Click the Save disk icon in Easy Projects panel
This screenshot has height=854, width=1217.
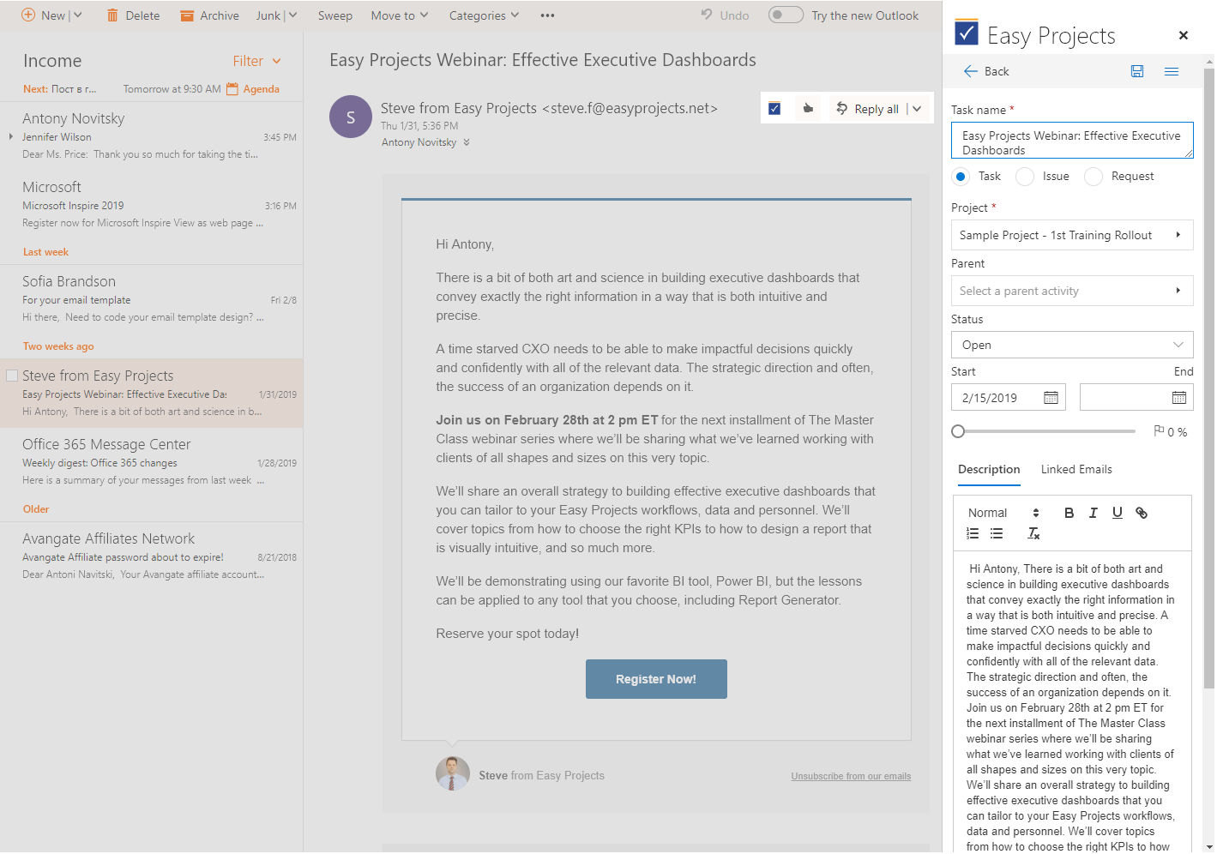[1137, 71]
